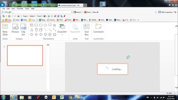The width and height of the screenshot is (178, 100).
Task: Select the down block arrow shape
Action: click(36, 34)
